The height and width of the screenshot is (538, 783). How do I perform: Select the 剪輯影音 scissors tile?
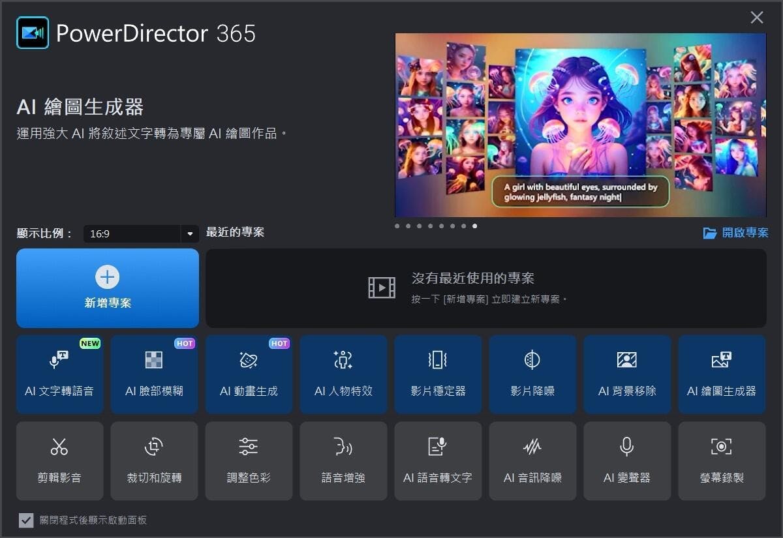pyautogui.click(x=59, y=461)
